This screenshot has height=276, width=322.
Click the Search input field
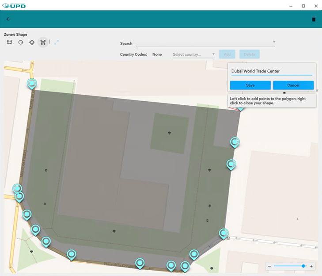(x=203, y=43)
